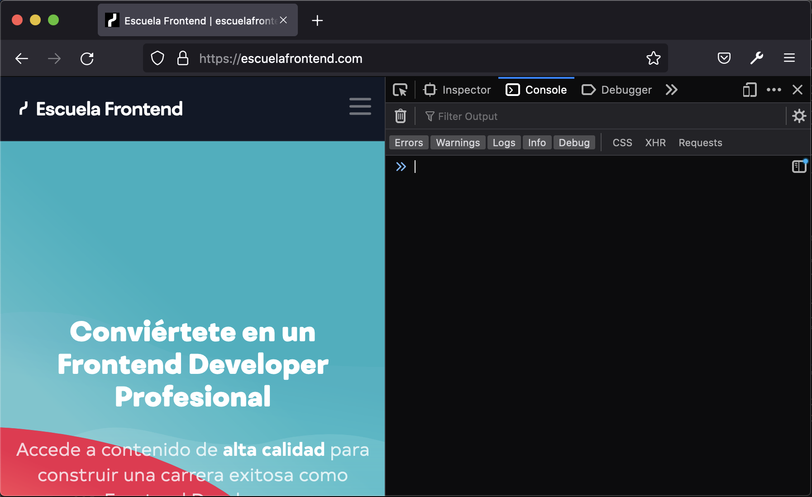The width and height of the screenshot is (812, 497).
Task: Click the Escuela Frontend logo
Action: pyautogui.click(x=100, y=109)
